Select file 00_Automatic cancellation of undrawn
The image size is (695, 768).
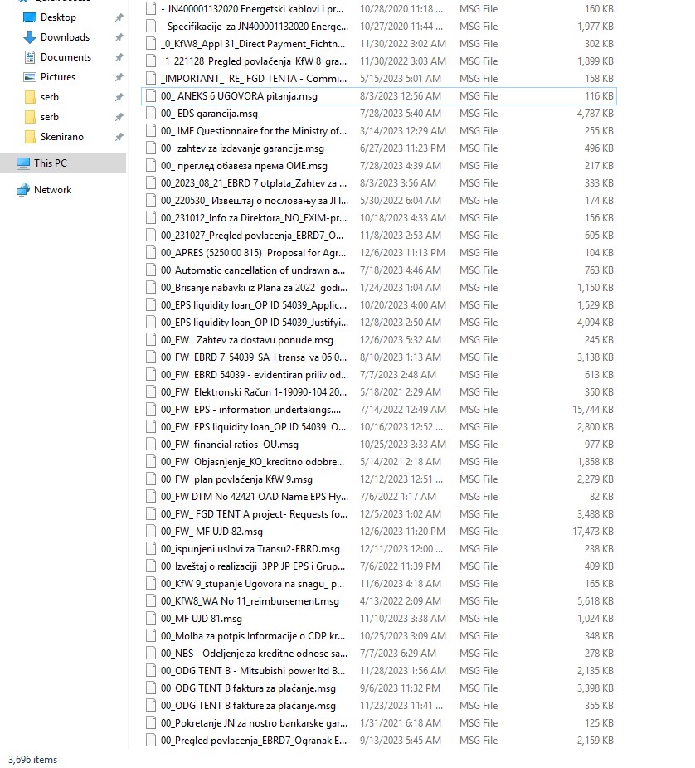click(253, 270)
